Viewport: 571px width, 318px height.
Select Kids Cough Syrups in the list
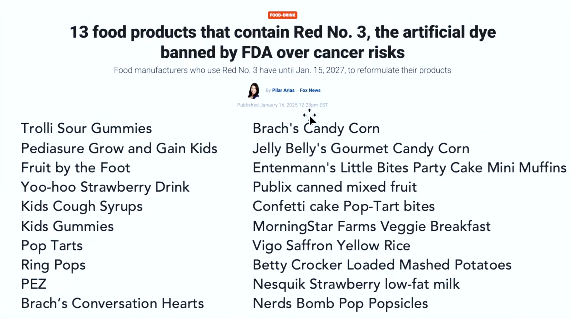pyautogui.click(x=82, y=207)
